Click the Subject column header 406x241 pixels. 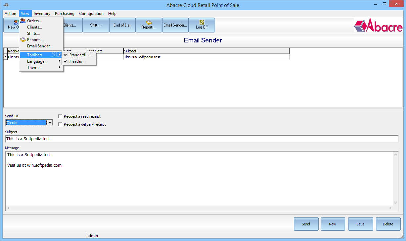point(206,51)
